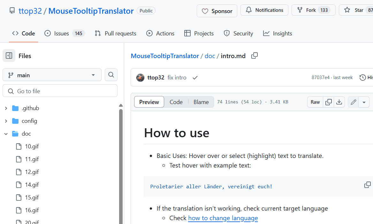Open commit author ttop32 link
The image size is (373, 224).
click(x=156, y=78)
